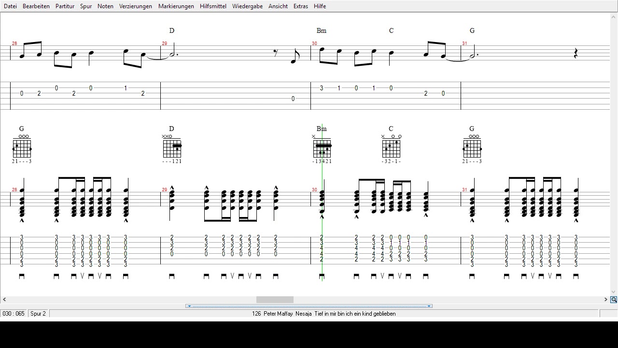The width and height of the screenshot is (618, 348).
Task: Open the Partitur menu
Action: coord(65,6)
